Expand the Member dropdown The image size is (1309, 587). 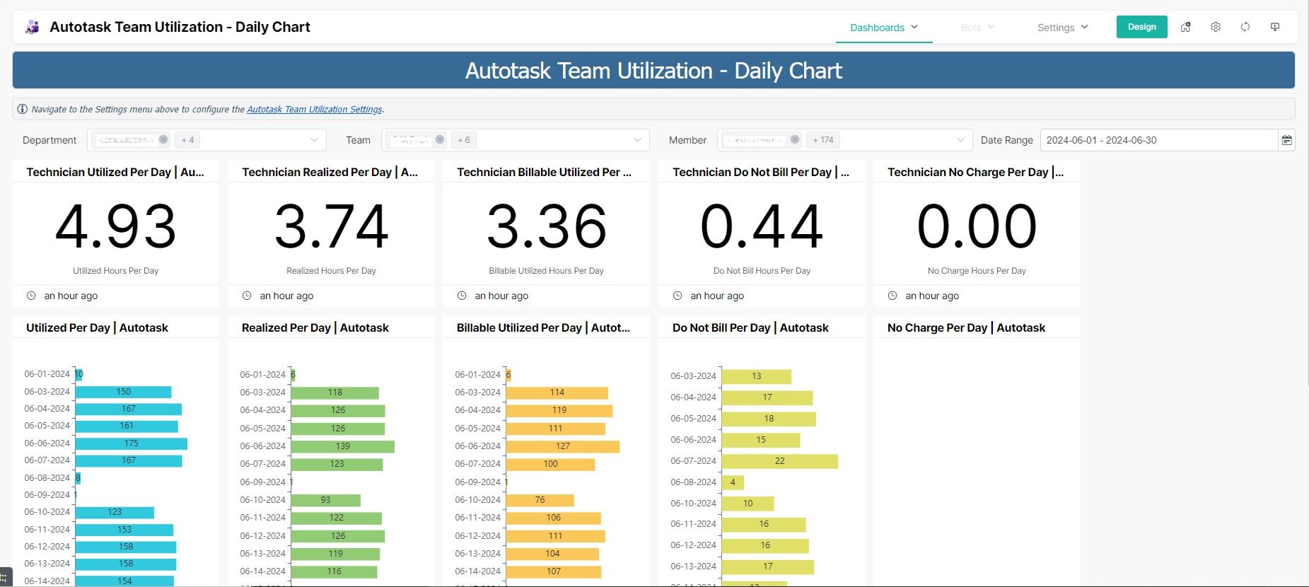click(x=960, y=140)
